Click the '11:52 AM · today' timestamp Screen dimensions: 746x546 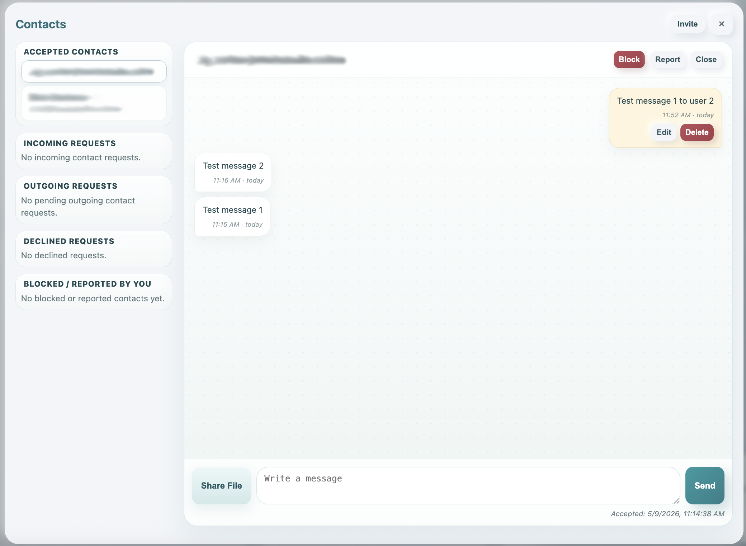[688, 115]
